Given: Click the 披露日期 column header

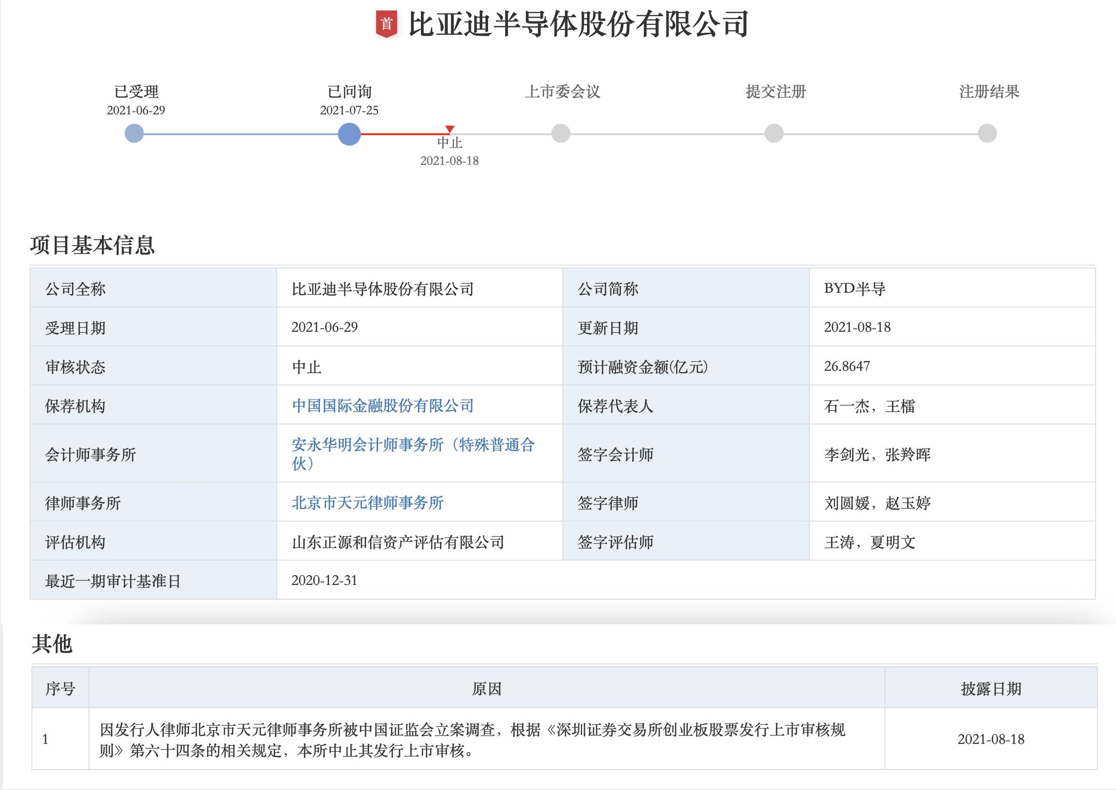Looking at the screenshot, I should pos(991,688).
